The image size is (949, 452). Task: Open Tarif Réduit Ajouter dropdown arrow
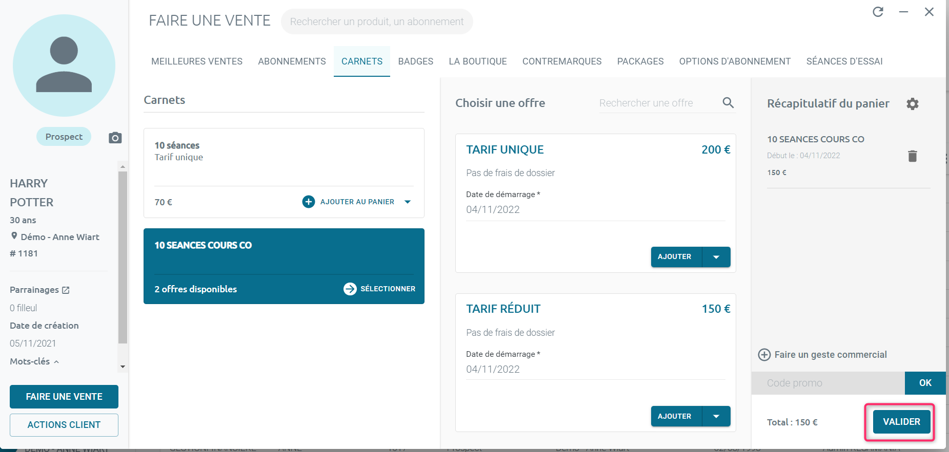[716, 416]
